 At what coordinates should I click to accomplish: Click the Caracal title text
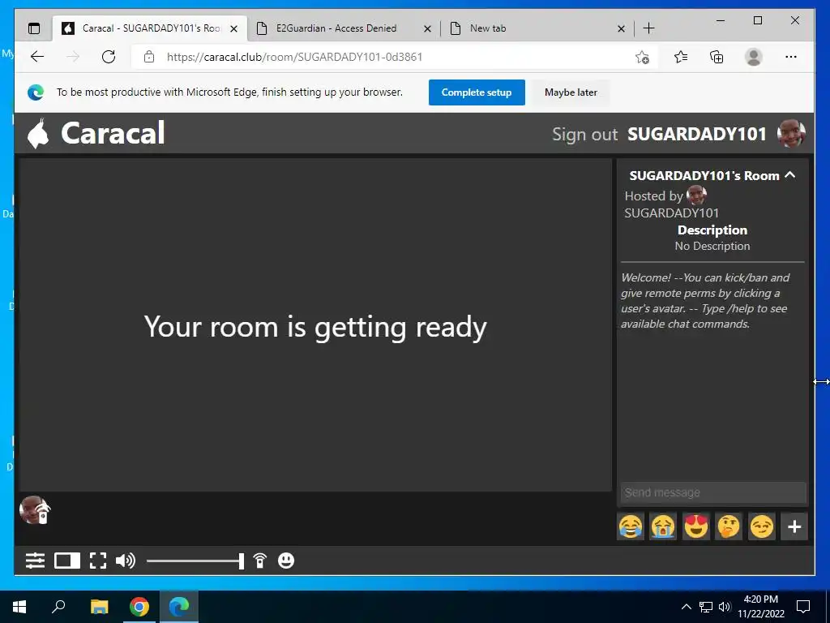point(113,133)
